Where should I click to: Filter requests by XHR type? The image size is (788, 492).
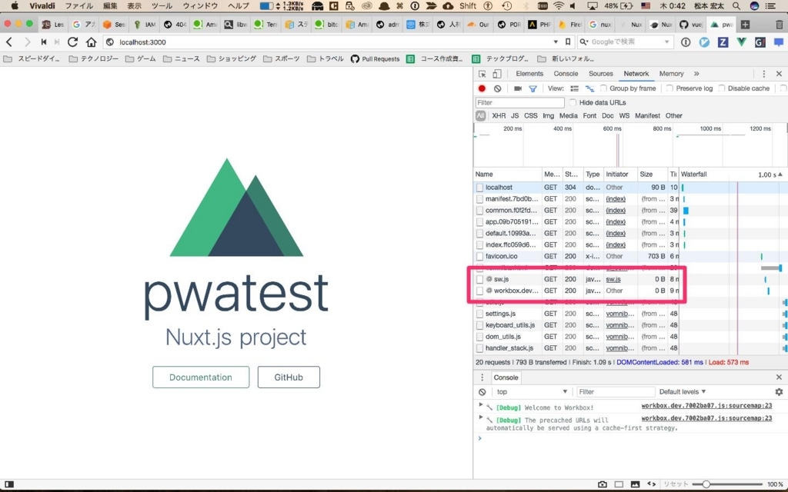pos(499,115)
